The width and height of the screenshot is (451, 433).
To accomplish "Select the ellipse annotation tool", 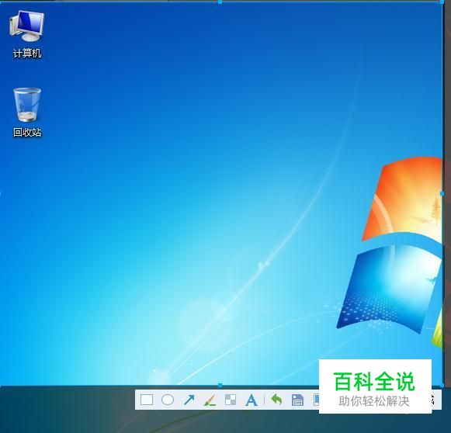I will coord(168,400).
